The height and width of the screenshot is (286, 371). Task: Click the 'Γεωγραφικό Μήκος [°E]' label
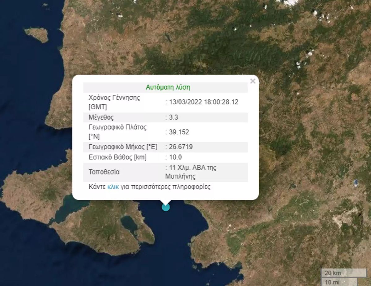pos(123,147)
